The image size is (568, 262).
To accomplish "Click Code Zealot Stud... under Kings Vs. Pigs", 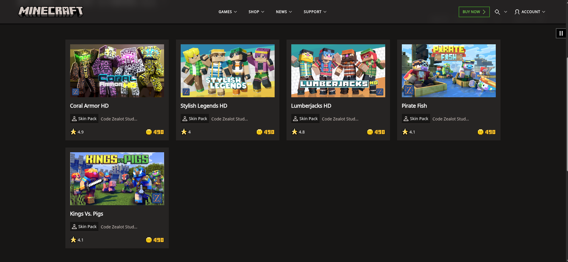I will 119,227.
